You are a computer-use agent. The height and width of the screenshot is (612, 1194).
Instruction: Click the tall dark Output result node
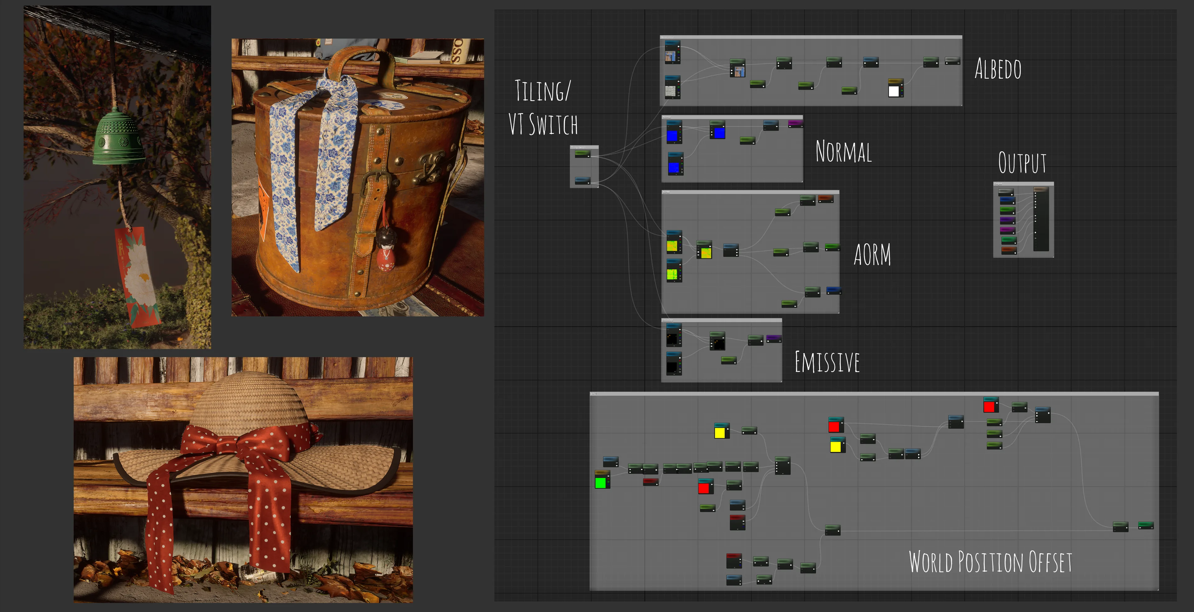[x=1041, y=219]
